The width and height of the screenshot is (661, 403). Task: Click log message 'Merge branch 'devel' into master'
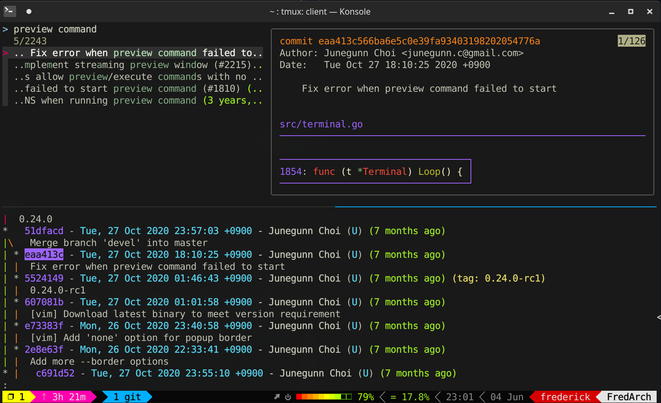tap(119, 243)
